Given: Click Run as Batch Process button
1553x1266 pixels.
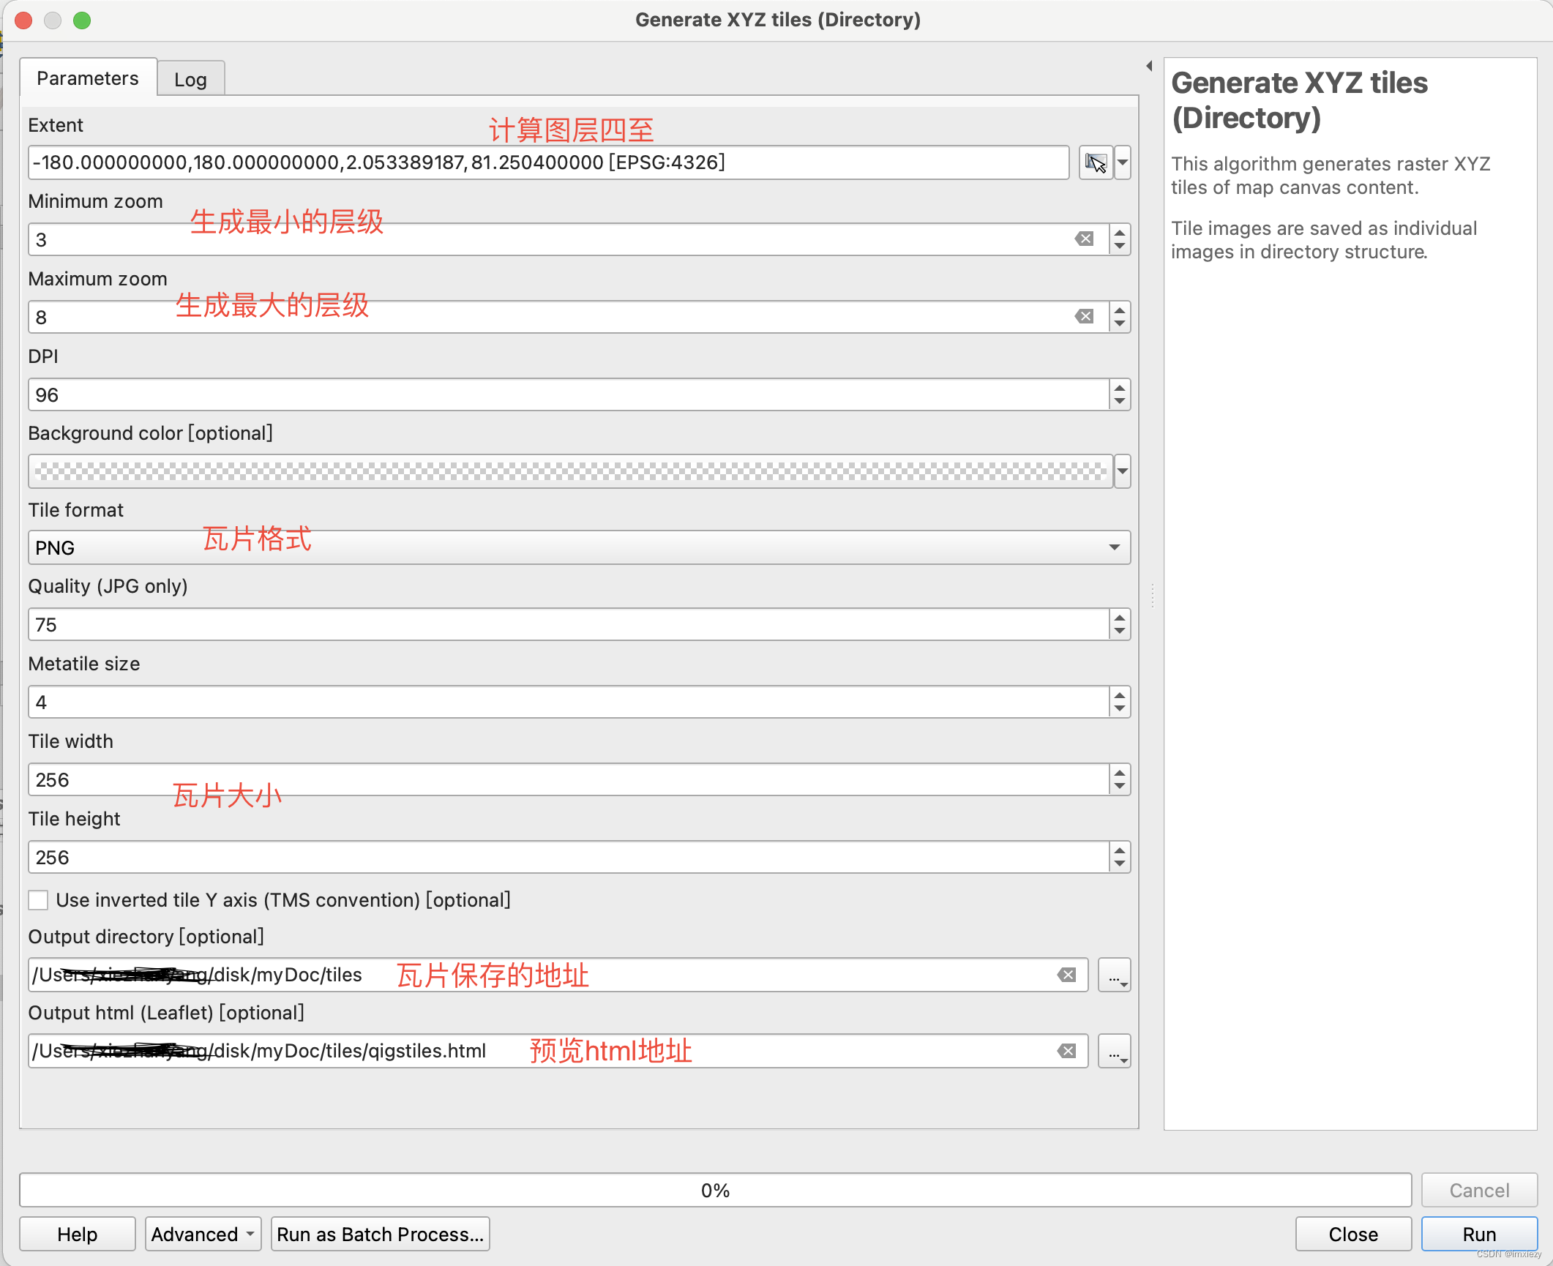Looking at the screenshot, I should point(380,1235).
